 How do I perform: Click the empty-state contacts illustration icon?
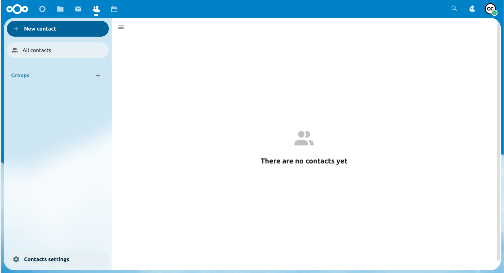[x=304, y=138]
